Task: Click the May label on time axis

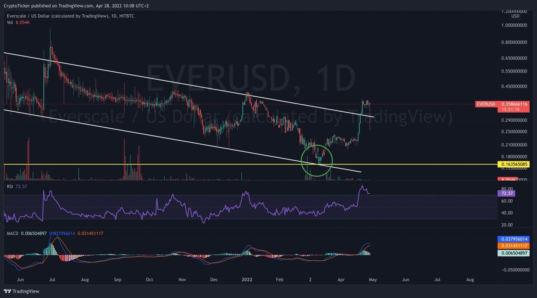Action: click(373, 280)
